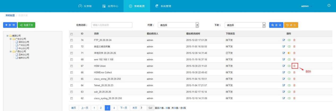Edit the FTP_20.20.20.24 task

point(284,40)
